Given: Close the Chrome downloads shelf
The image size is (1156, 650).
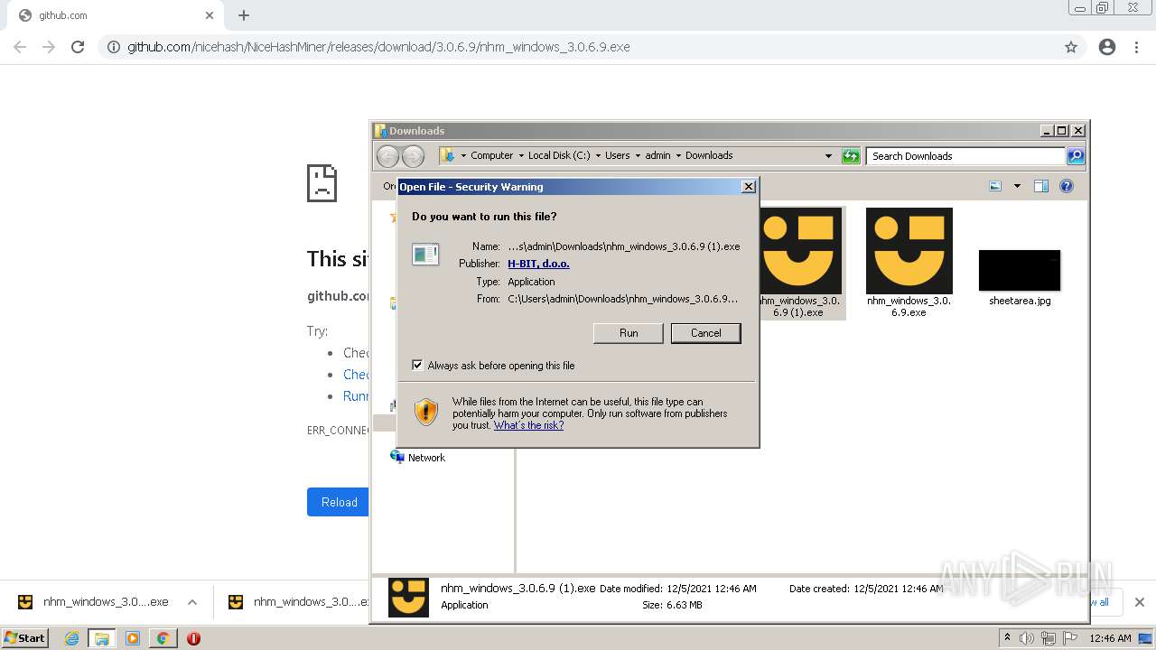Looking at the screenshot, I should coord(1140,602).
